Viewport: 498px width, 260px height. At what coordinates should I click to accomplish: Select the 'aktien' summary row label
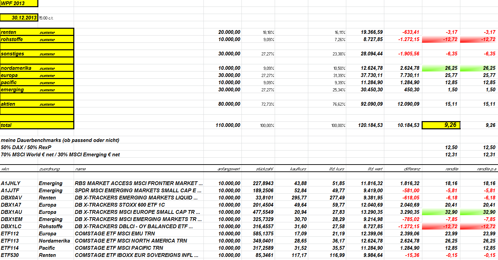(x=8, y=104)
